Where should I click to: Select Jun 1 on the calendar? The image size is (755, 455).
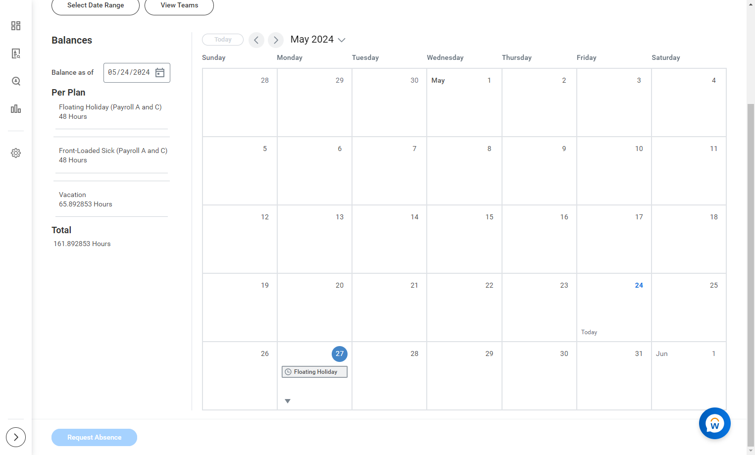tap(689, 376)
